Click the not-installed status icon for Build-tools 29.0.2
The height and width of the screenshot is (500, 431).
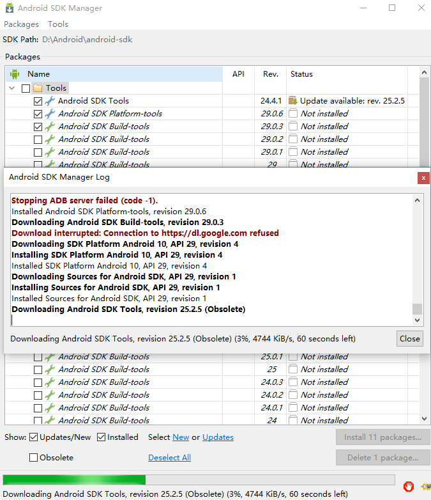pos(292,139)
